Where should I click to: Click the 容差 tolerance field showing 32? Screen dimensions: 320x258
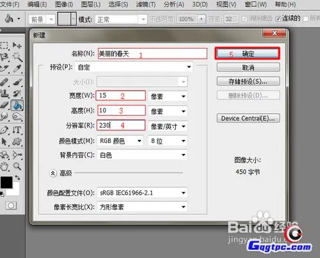(231, 19)
